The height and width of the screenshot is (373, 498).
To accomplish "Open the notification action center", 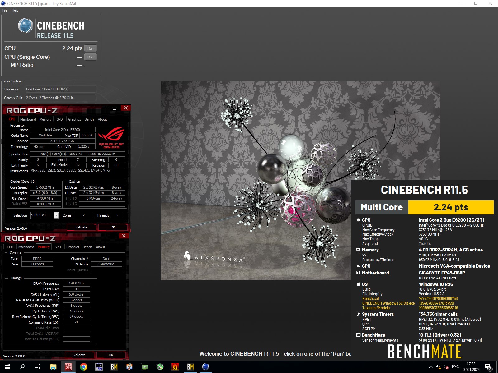I will (488, 367).
